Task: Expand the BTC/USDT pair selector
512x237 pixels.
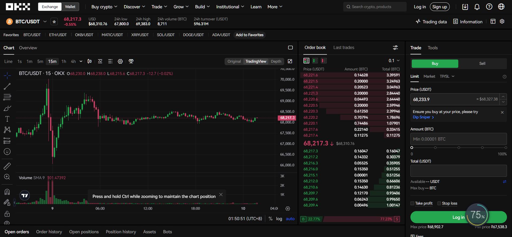Action: click(45, 21)
